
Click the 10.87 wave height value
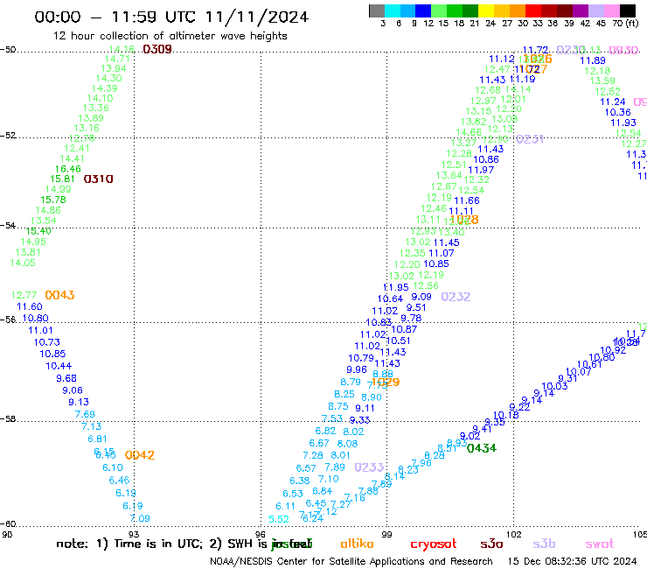[x=404, y=329]
